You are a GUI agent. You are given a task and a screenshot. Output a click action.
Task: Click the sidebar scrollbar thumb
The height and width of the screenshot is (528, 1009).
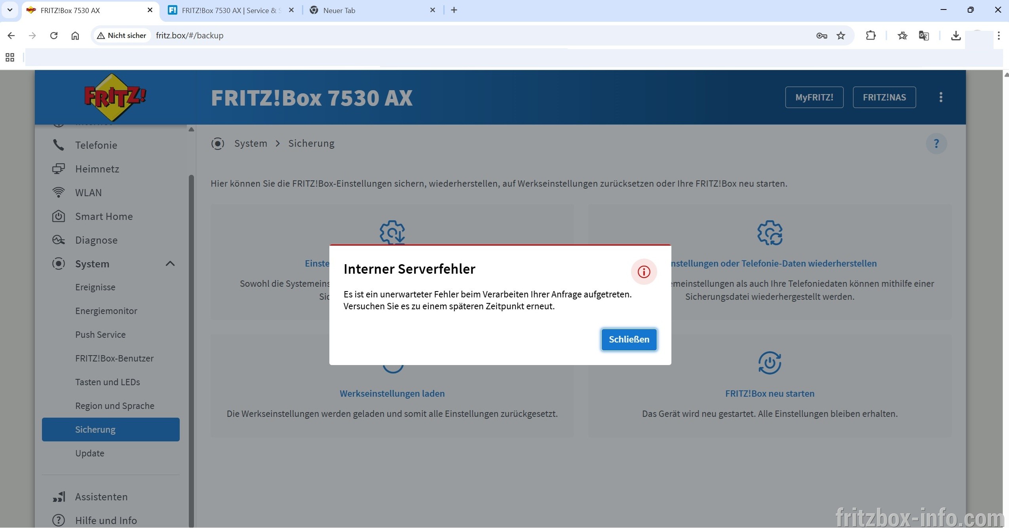pyautogui.click(x=191, y=351)
